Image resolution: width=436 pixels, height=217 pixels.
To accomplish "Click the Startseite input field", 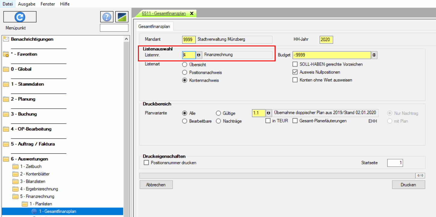I will [395, 163].
